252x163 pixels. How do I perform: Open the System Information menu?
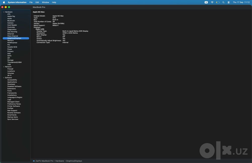tap(17, 2)
